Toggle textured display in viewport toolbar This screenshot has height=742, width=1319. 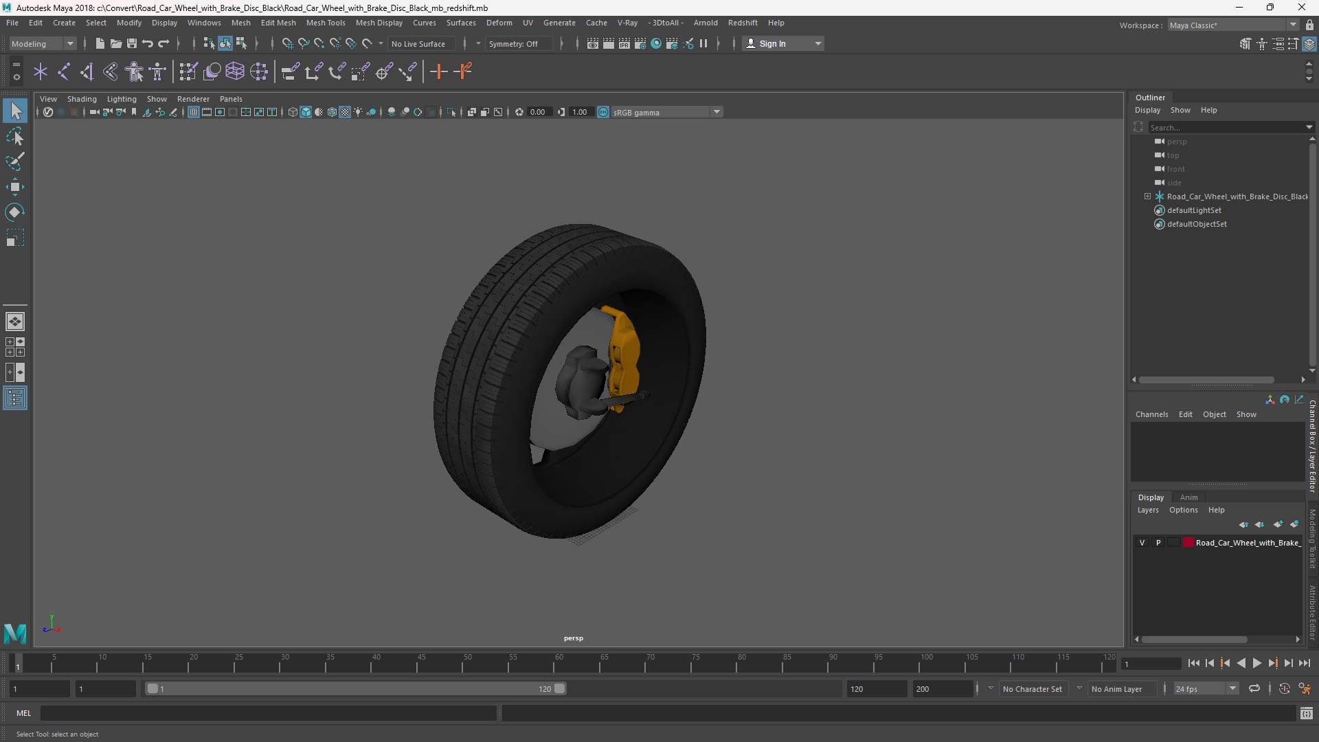click(x=345, y=112)
